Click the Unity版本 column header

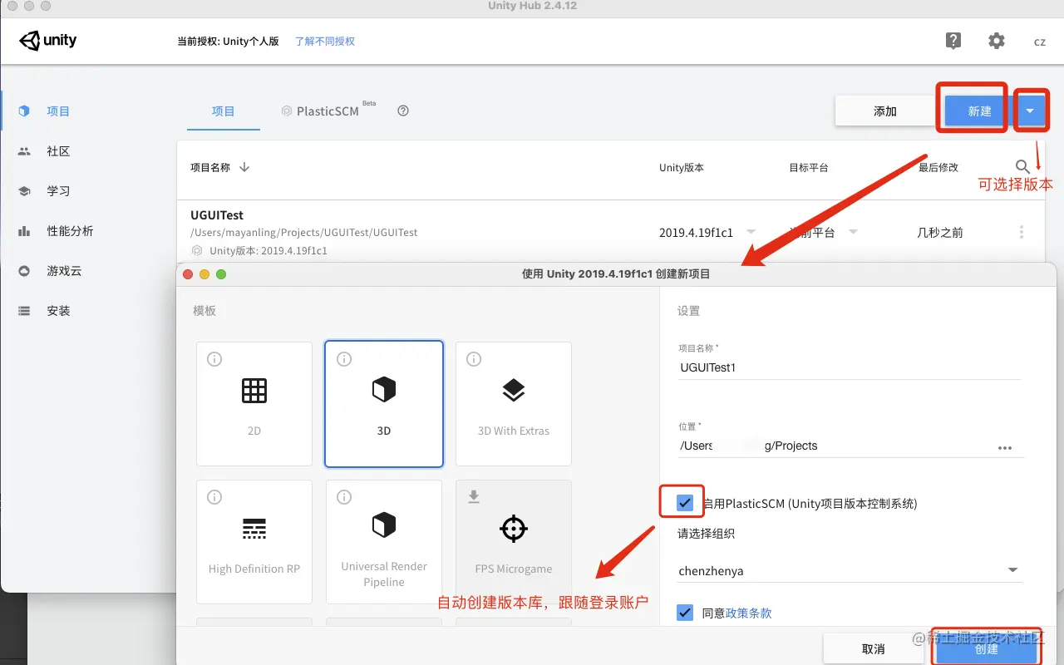[x=682, y=167]
